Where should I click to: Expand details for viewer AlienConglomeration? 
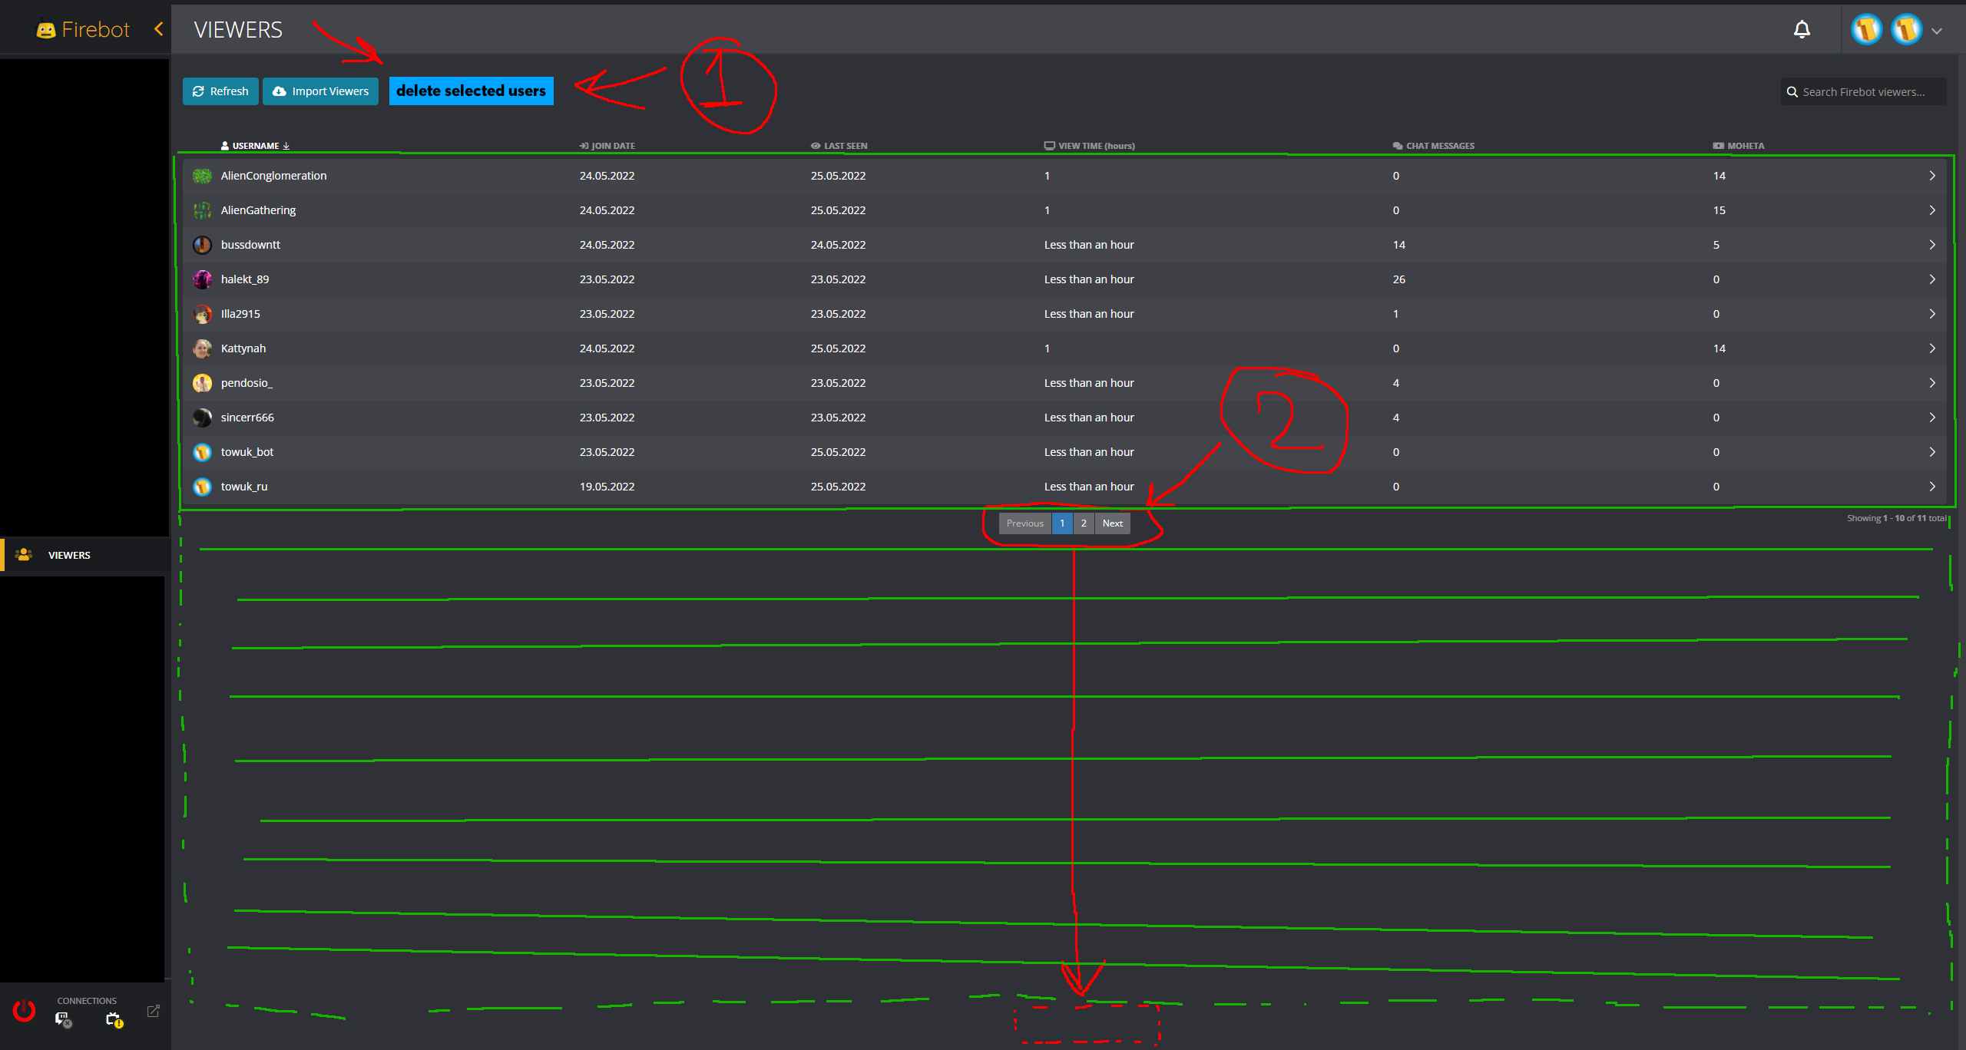(x=1933, y=175)
